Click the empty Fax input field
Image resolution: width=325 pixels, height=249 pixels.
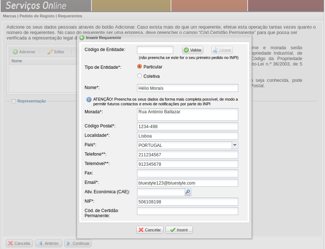pos(187,173)
